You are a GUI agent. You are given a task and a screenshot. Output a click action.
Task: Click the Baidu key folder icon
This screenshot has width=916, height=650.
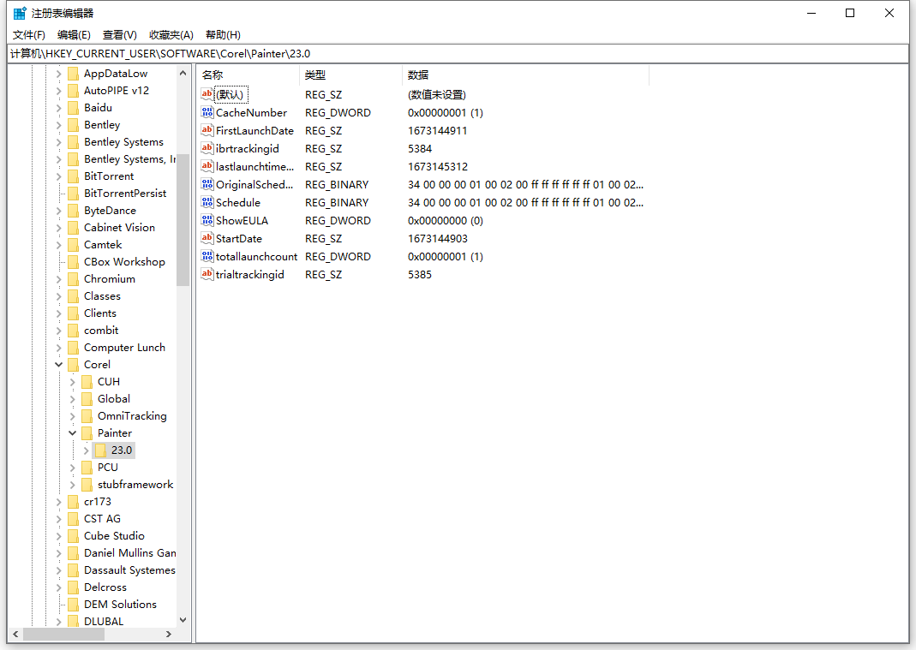tap(73, 107)
